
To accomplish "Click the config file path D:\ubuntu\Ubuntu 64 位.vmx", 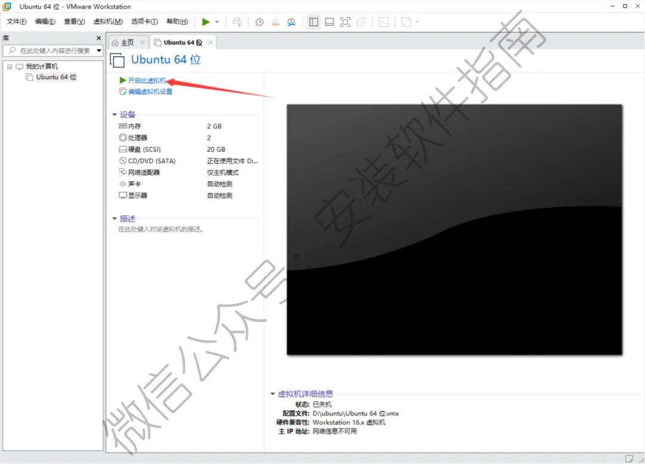I will click(356, 413).
